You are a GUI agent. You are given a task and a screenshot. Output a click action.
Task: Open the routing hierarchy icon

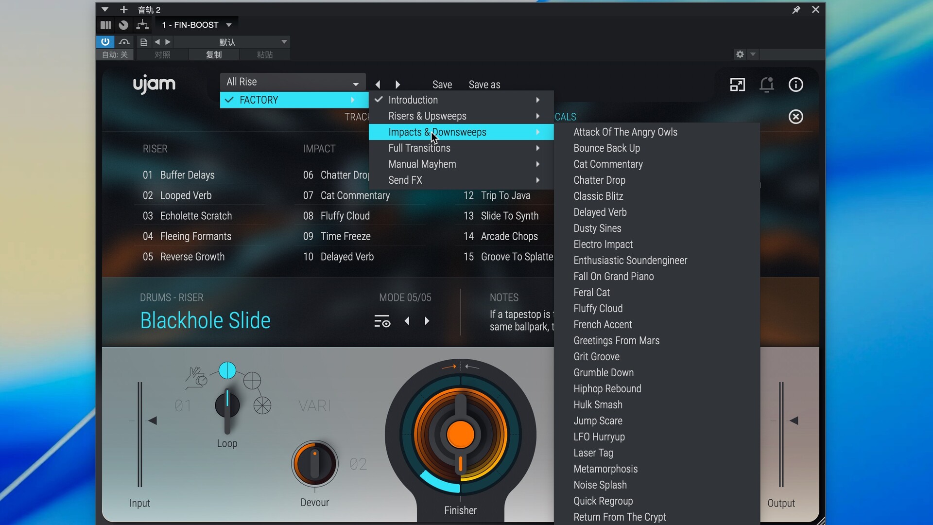[142, 25]
